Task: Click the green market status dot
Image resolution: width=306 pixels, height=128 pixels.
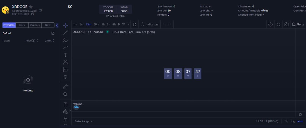Action: (x=107, y=32)
